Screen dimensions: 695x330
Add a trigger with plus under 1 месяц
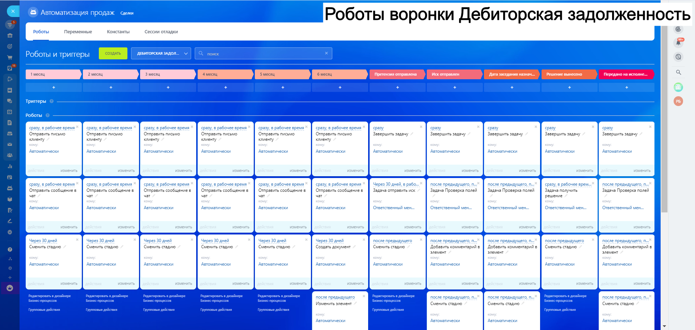click(x=54, y=88)
